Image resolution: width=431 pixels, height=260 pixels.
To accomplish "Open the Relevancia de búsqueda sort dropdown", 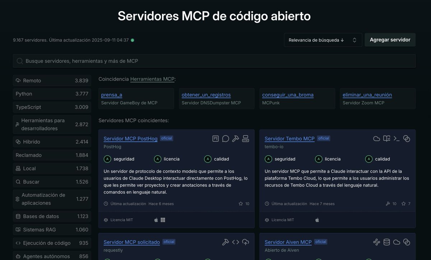I will coord(323,40).
